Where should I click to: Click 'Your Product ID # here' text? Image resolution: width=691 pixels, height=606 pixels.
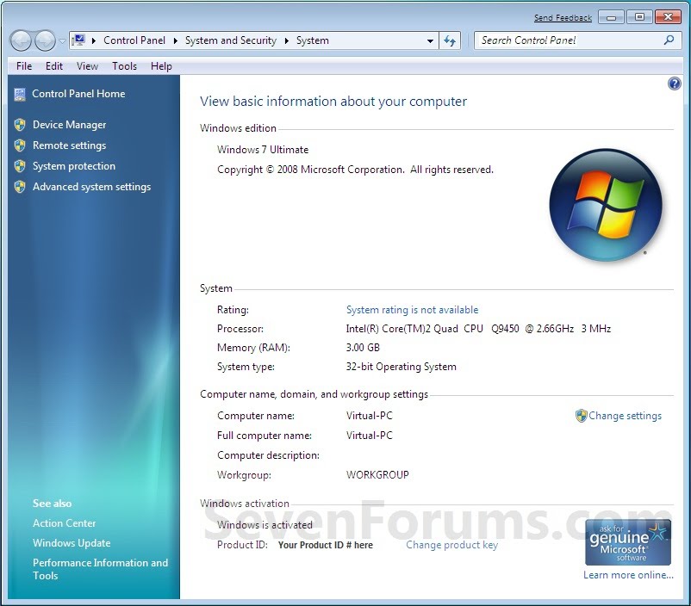[x=325, y=545]
